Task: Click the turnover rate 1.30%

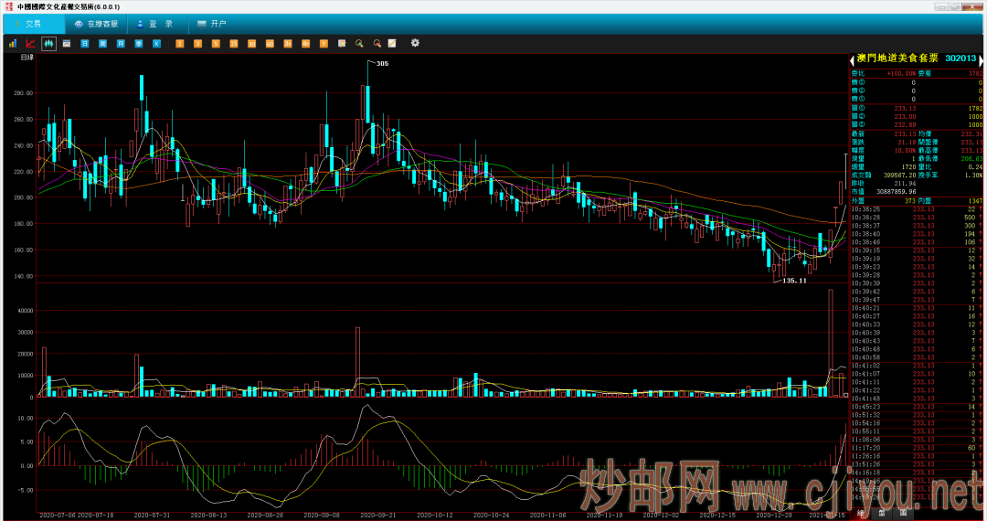Action: 974,175
